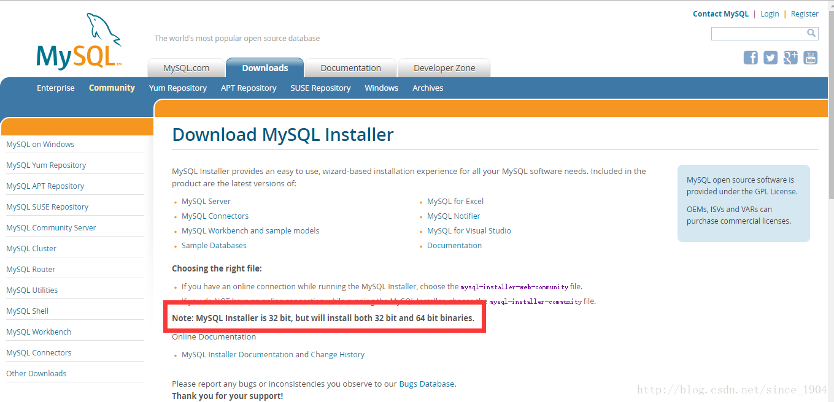Open the Facebook social icon
834x402 pixels.
(751, 58)
